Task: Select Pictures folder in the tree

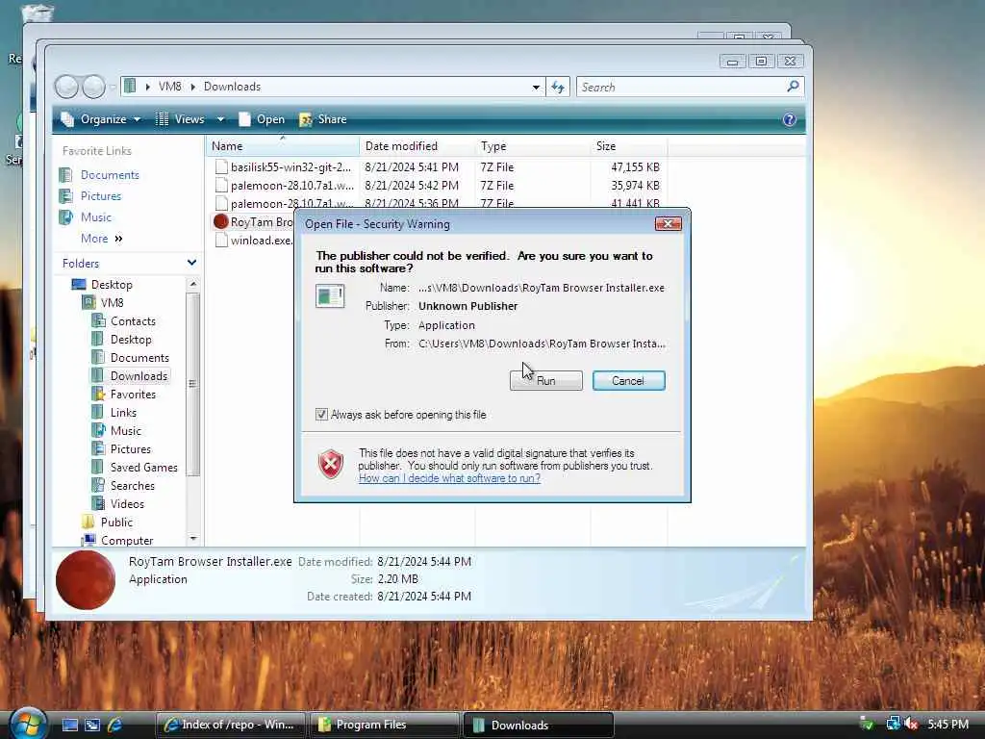Action: [x=130, y=449]
